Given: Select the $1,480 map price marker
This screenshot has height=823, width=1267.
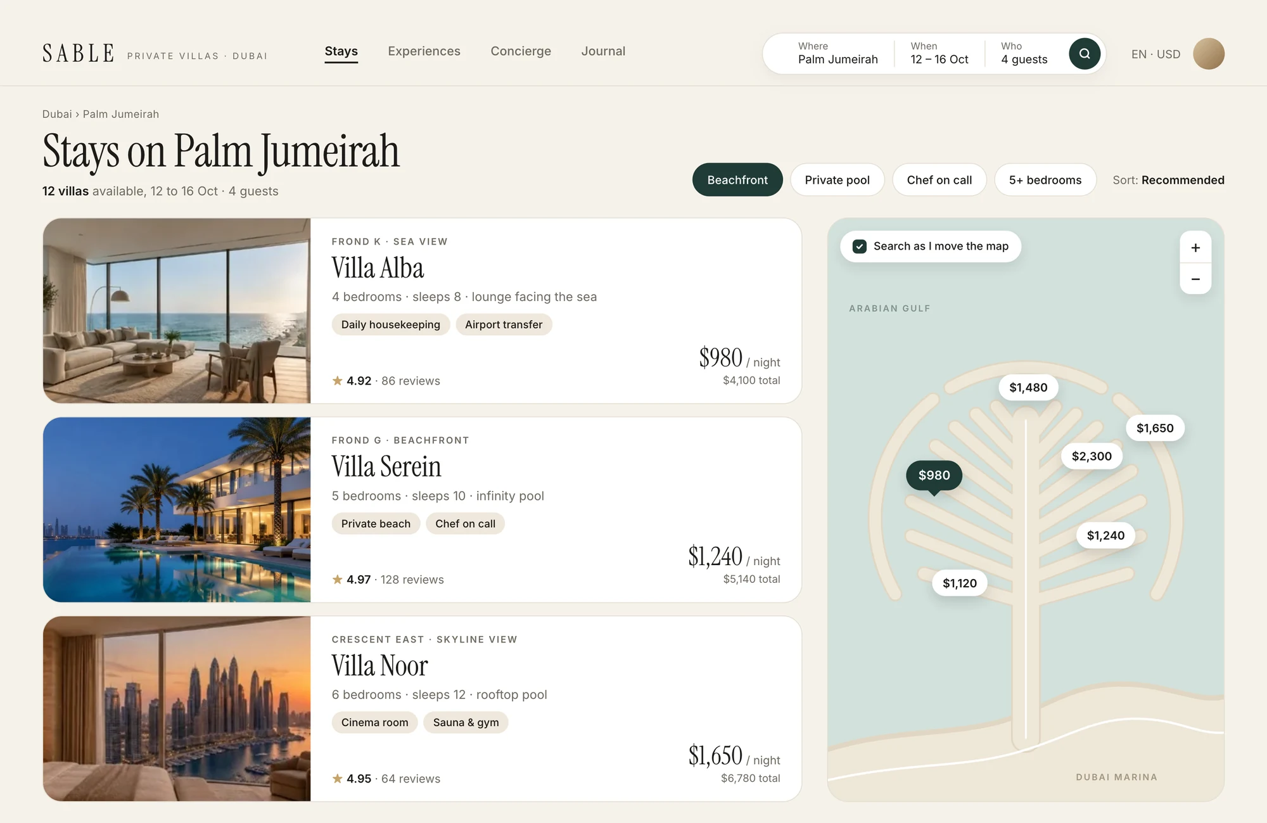Looking at the screenshot, I should (x=1028, y=387).
